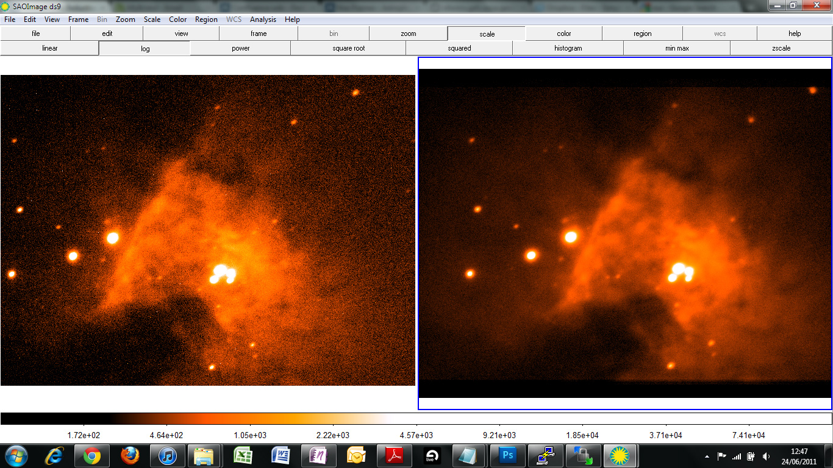The width and height of the screenshot is (833, 468).
Task: Switch scaling to square root
Action: pos(348,48)
